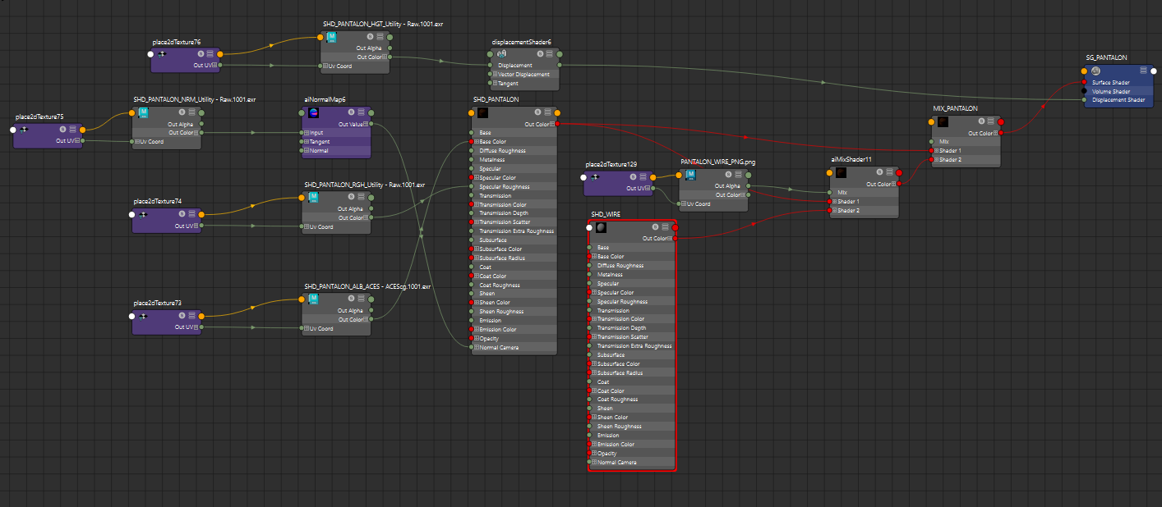The width and height of the screenshot is (1162, 507).
Task: Change view mode on SHD_WIRE node
Action: (x=665, y=227)
